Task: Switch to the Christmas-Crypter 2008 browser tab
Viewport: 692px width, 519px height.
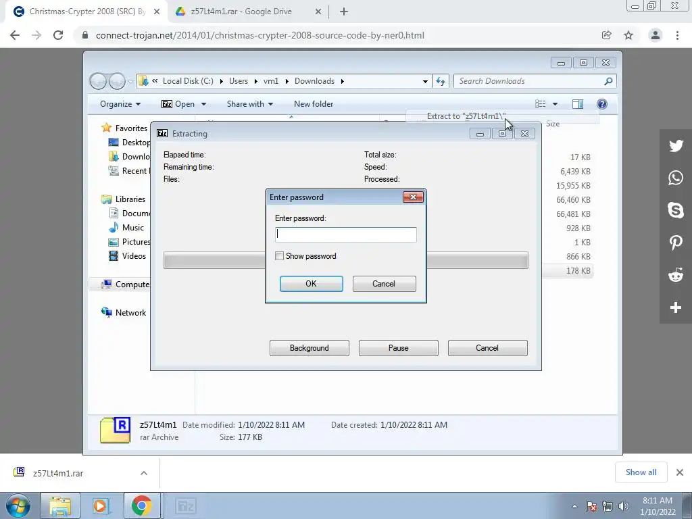Action: point(87,11)
